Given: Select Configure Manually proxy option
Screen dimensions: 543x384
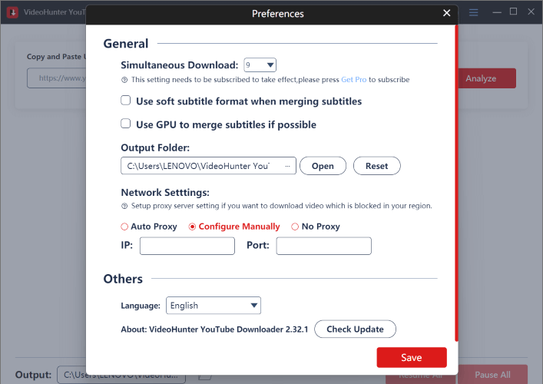Looking at the screenshot, I should coord(192,227).
